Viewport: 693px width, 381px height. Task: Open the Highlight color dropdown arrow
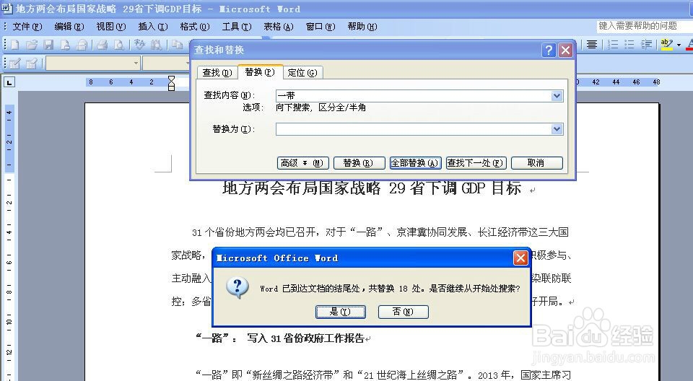pos(679,45)
